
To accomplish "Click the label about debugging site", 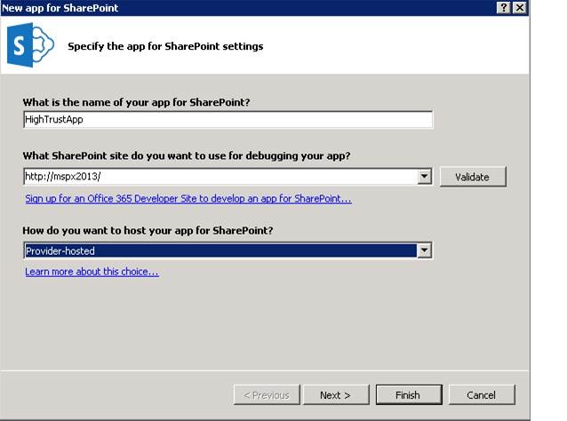I will 187,156.
